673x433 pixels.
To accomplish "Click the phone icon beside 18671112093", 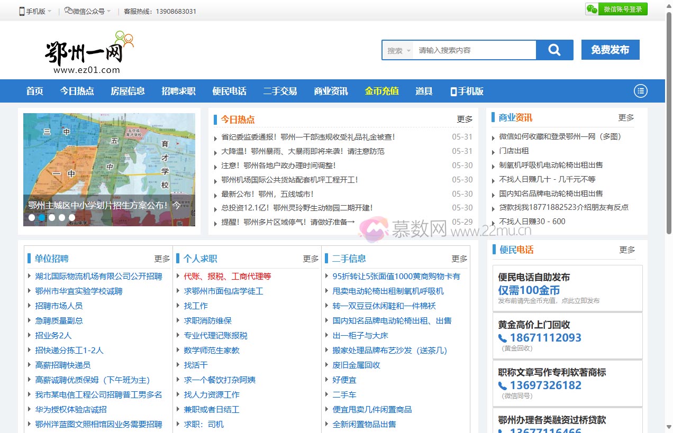I will point(503,338).
